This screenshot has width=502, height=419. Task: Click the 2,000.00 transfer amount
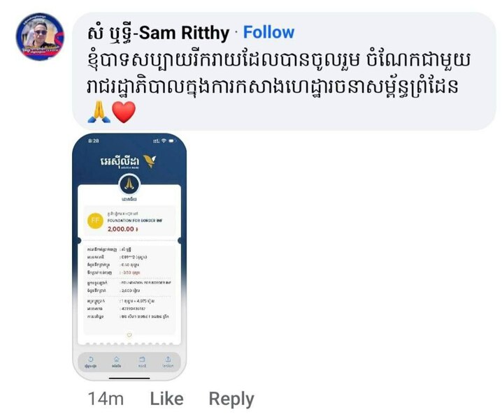(x=122, y=229)
